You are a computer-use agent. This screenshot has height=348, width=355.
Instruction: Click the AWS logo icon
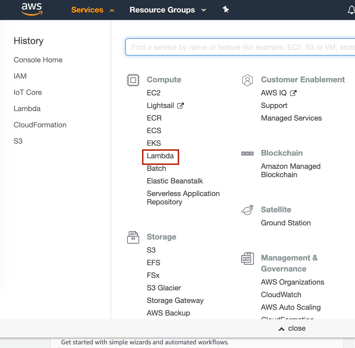coord(32,9)
